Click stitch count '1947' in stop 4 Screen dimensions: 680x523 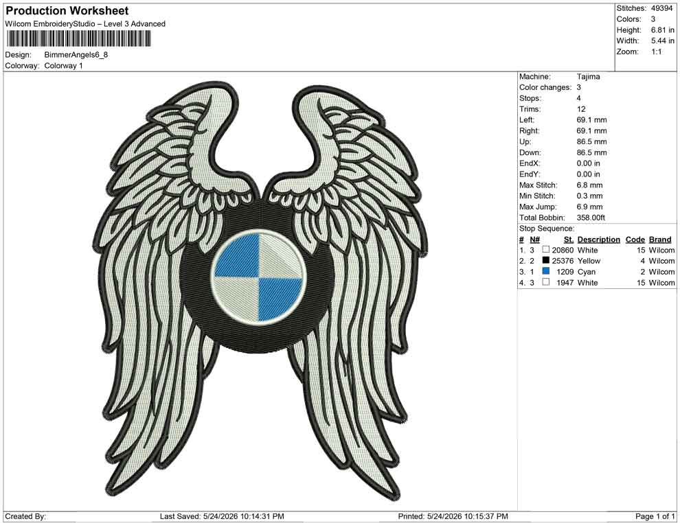pyautogui.click(x=565, y=283)
